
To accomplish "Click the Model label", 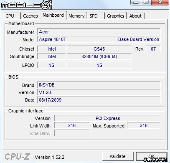I will point(28,40).
